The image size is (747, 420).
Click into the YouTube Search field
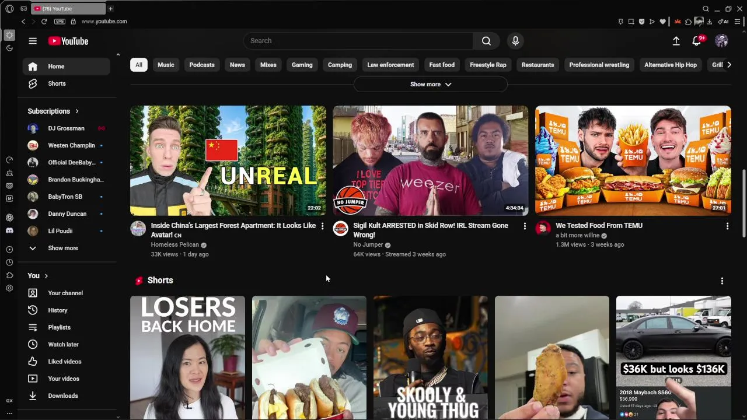pyautogui.click(x=358, y=41)
